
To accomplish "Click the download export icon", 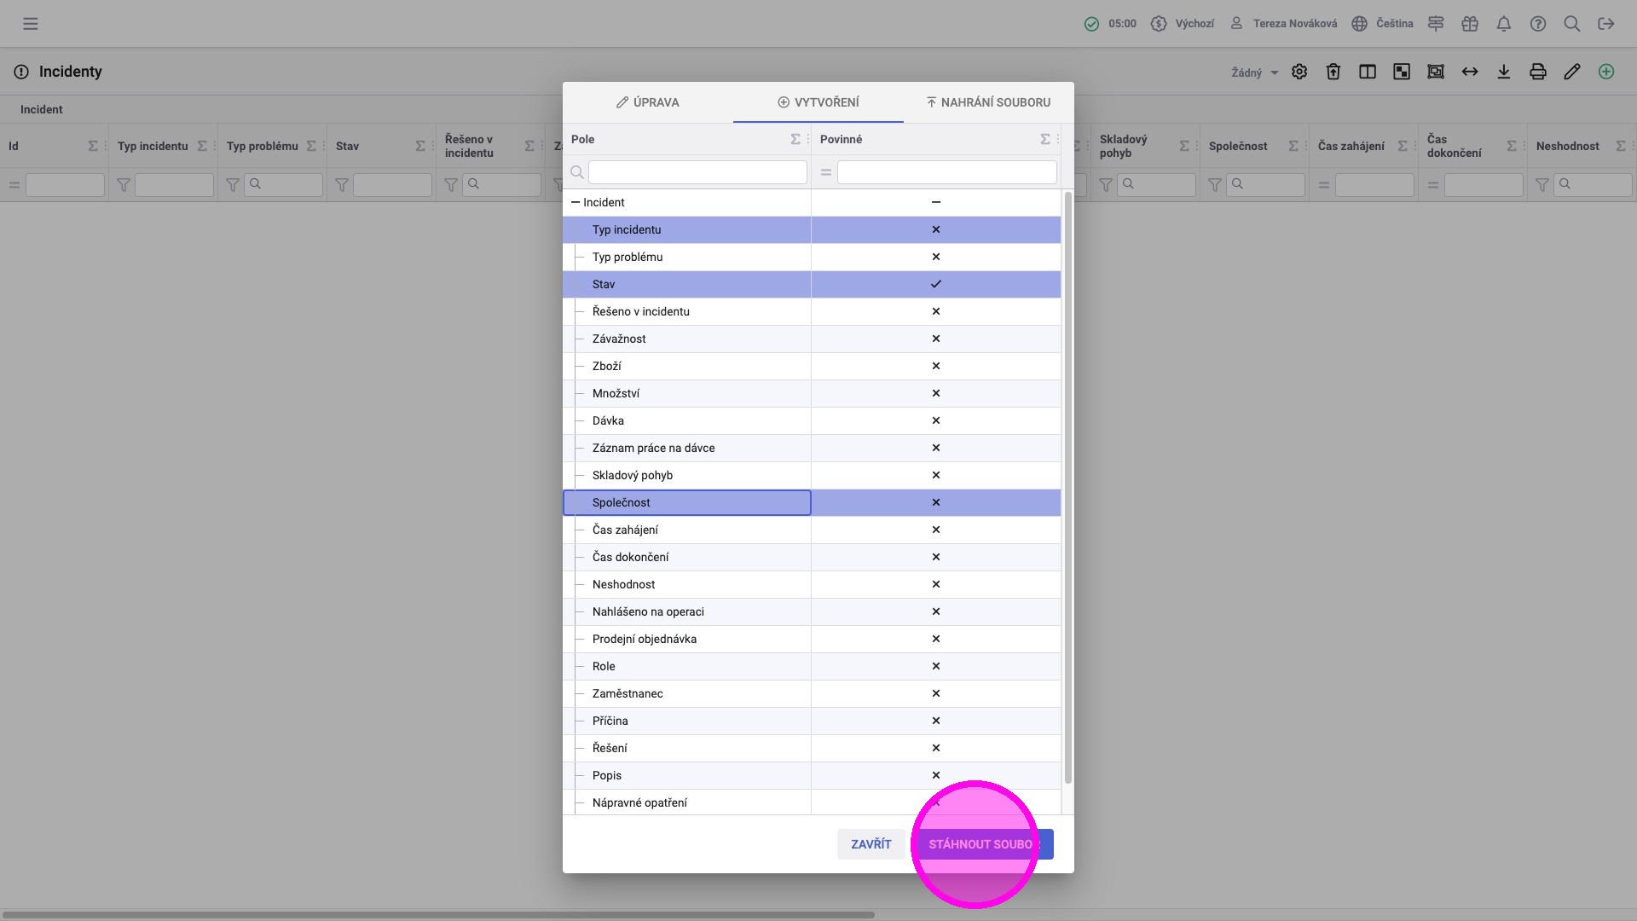I will [1504, 72].
